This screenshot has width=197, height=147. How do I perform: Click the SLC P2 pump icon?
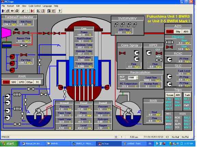(x=169, y=84)
